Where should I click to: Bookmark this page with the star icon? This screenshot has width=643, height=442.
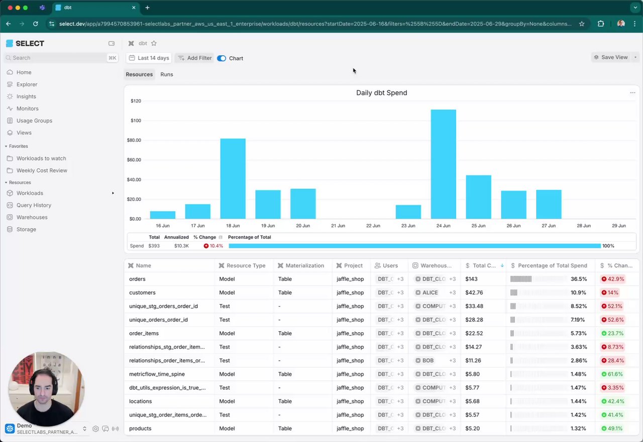(582, 24)
